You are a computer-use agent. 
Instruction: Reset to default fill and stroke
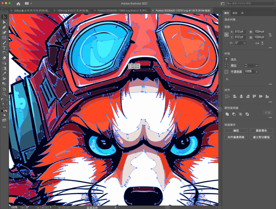coord(2,100)
